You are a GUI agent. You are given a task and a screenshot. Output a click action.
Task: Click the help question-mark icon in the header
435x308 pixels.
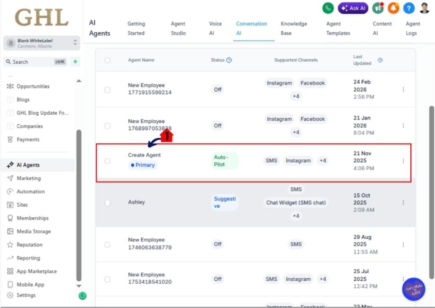click(x=409, y=8)
